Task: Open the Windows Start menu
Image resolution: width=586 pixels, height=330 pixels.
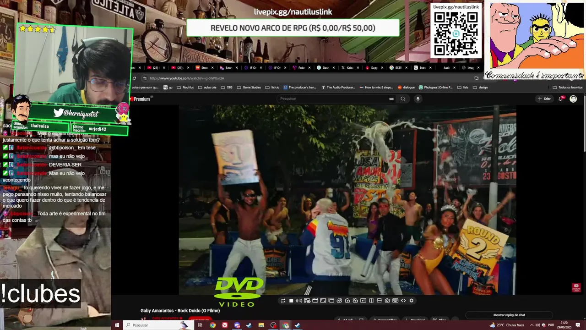Action: pyautogui.click(x=117, y=325)
